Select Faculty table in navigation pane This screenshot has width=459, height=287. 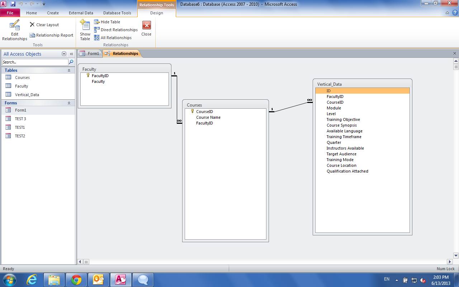point(38,86)
